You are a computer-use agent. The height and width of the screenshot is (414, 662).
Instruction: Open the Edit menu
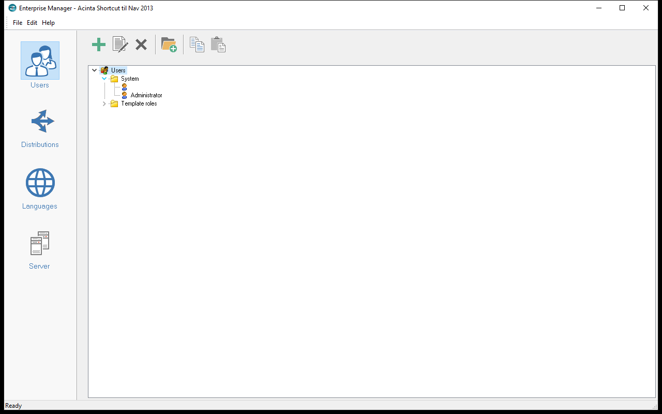(32, 23)
